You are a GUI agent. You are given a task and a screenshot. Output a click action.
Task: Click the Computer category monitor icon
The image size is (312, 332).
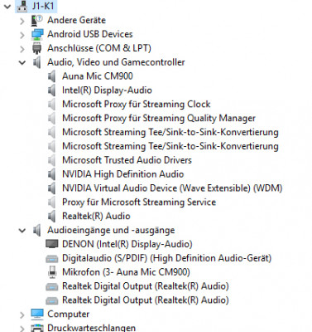(x=37, y=314)
